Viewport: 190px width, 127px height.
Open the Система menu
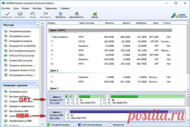point(6,8)
